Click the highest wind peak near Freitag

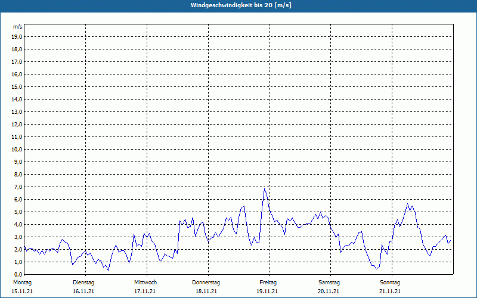[264, 189]
